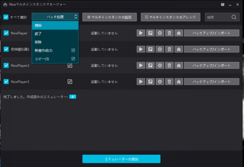Choose 新規作成(3) from batch menu
This screenshot has height=167, width=244.
(x=55, y=51)
